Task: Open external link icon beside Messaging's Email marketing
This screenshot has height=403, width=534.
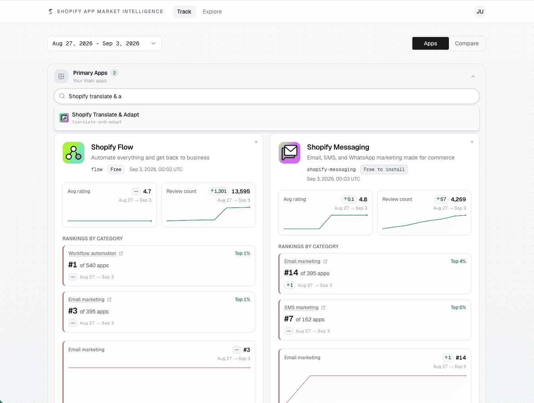Action: (325, 261)
